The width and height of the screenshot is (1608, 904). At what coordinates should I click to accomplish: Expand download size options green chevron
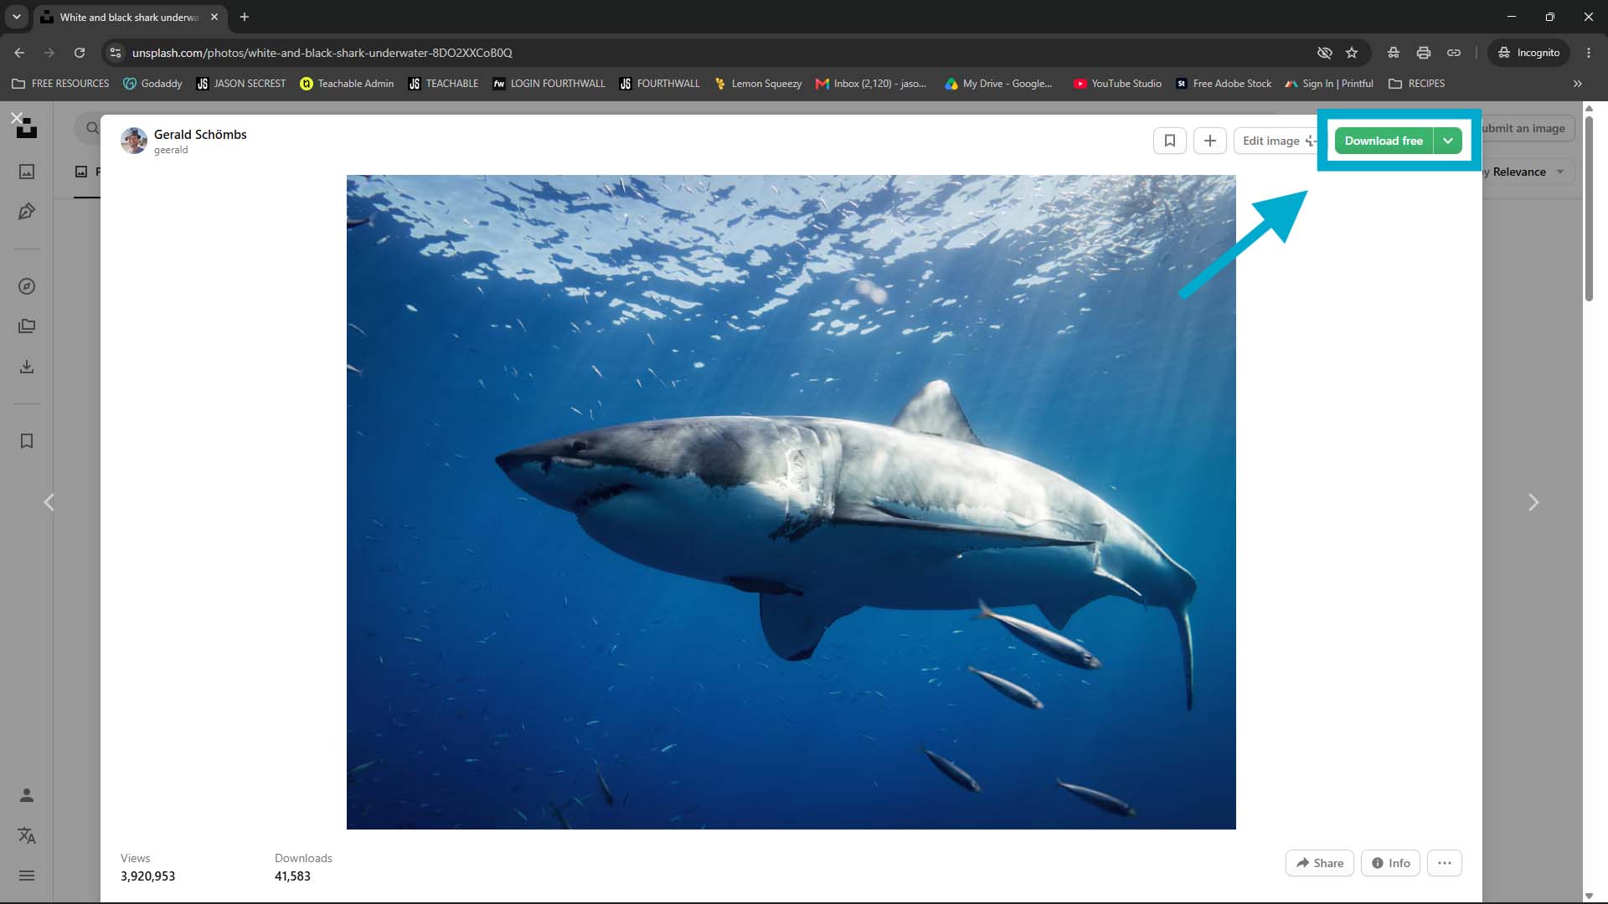[1448, 141]
